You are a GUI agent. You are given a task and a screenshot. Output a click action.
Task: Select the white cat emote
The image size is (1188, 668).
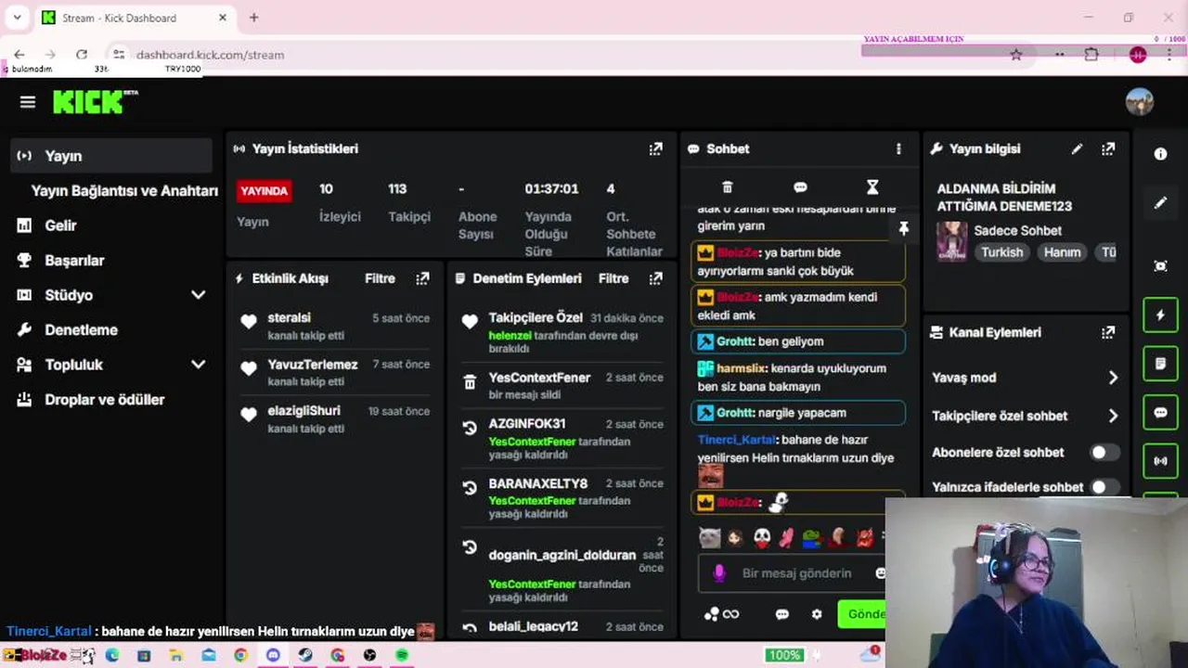point(709,537)
